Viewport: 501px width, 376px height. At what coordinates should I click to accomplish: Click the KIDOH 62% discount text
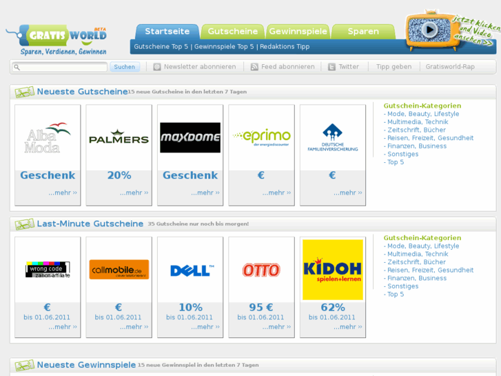(x=333, y=308)
